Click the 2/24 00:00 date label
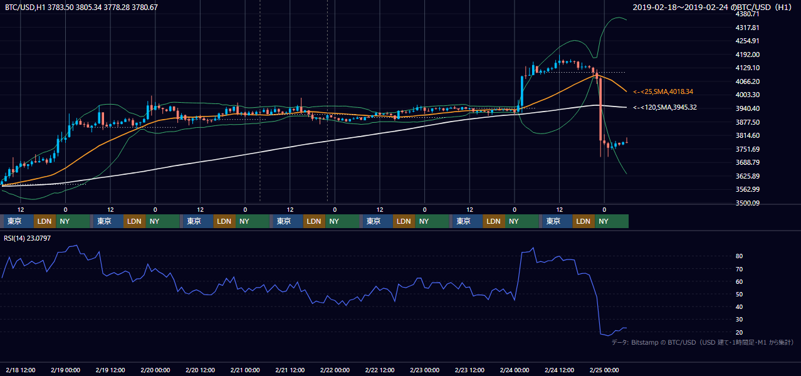This screenshot has width=801, height=376. [x=515, y=370]
